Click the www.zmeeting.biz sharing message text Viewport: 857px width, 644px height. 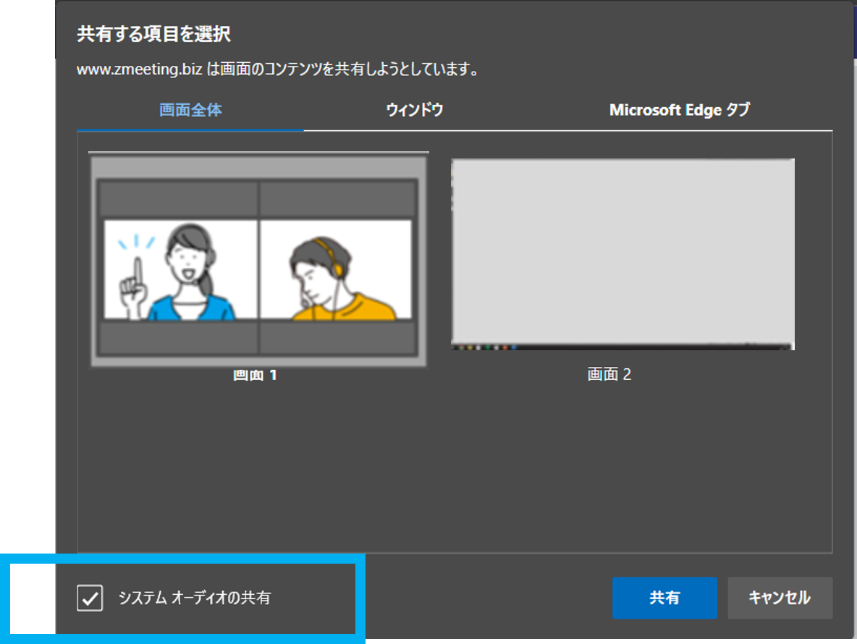(279, 71)
